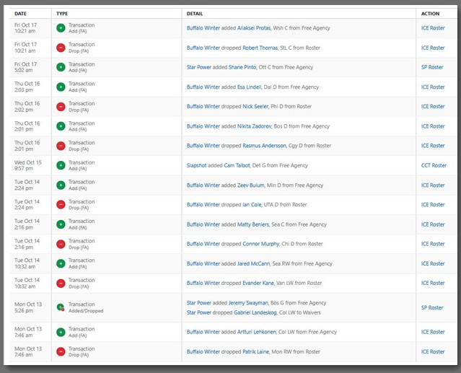Image resolution: width=461 pixels, height=373 pixels.
Task: Click the red drop icon for Patrik Laine
Action: coord(61,352)
